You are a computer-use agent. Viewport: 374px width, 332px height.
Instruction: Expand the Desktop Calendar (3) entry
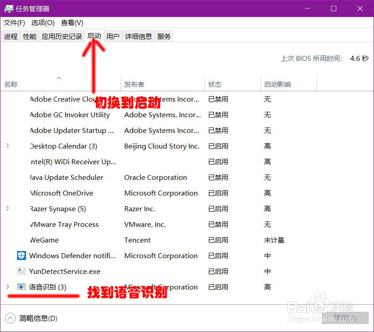[x=8, y=146]
